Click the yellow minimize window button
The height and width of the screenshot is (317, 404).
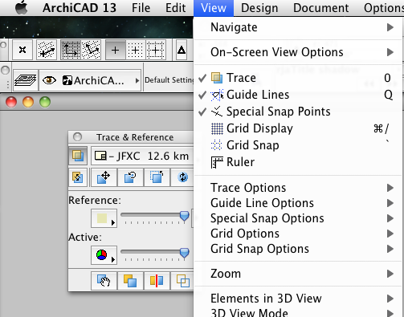[x=28, y=102]
